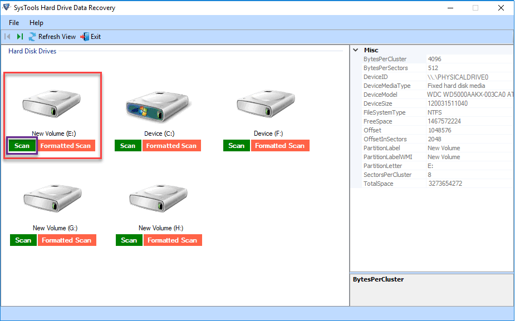Screen dimensions: 515x321
Task: Select the DeviceModel property row
Action: [x=388, y=95]
